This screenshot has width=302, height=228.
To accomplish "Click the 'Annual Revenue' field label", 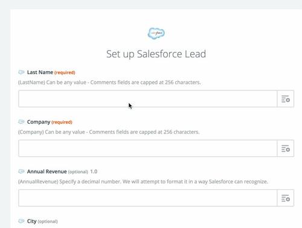I will [47, 171].
